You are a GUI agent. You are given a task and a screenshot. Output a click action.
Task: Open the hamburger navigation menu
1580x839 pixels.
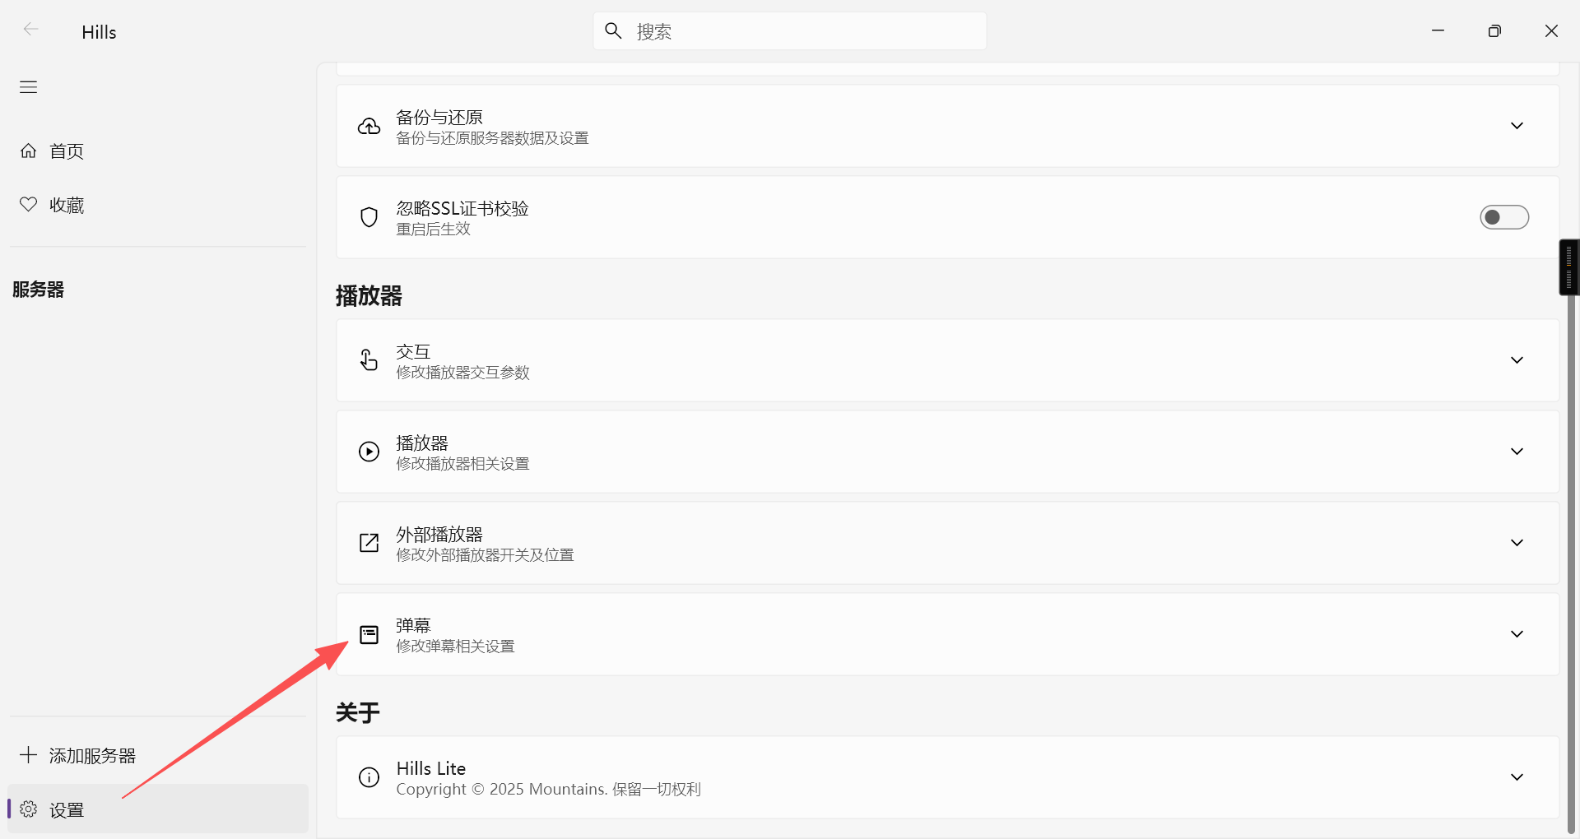[29, 87]
